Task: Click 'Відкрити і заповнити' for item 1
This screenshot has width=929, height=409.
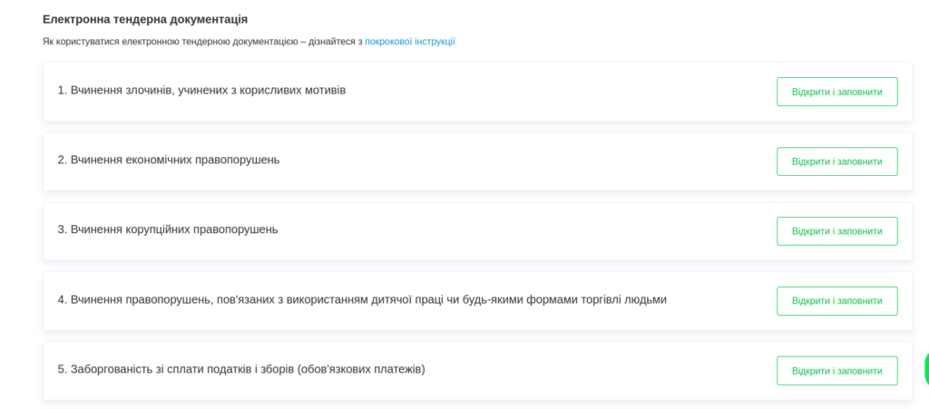Action: click(836, 92)
